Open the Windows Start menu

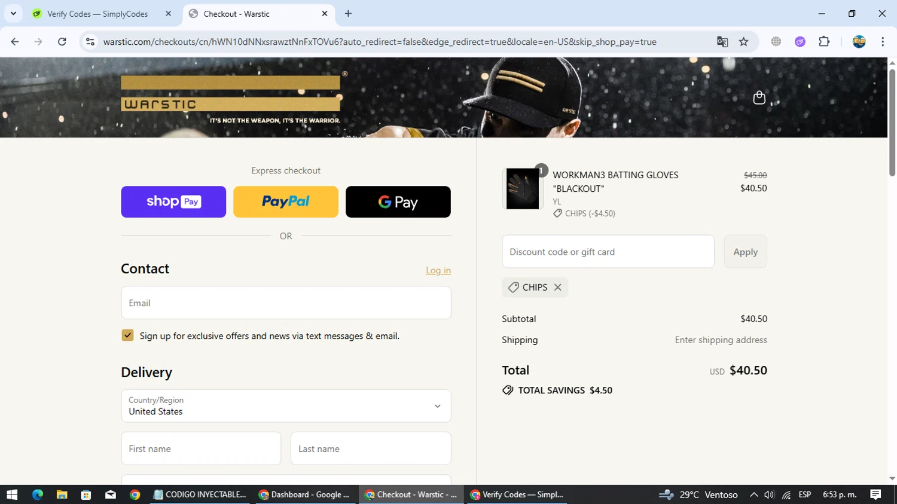[x=12, y=494]
